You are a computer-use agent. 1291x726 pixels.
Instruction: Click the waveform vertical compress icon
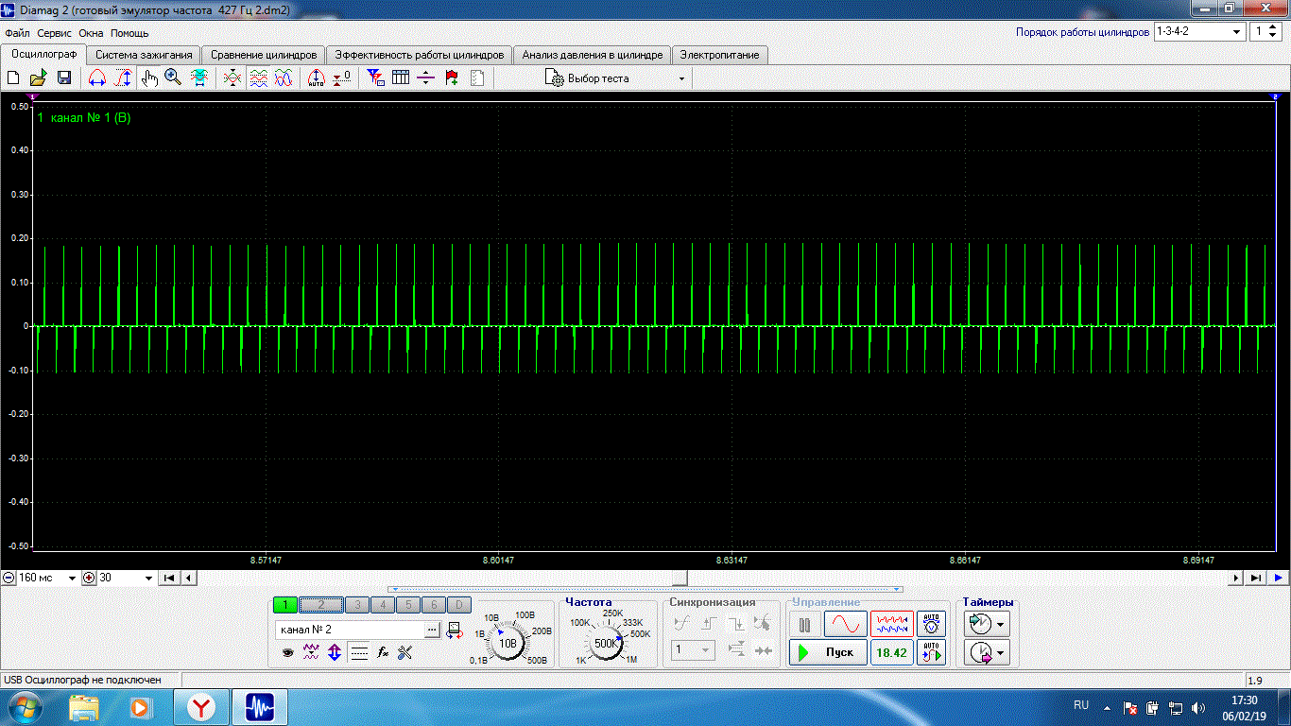pos(232,78)
